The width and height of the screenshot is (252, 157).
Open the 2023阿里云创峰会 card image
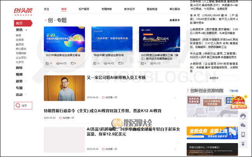[159, 39]
